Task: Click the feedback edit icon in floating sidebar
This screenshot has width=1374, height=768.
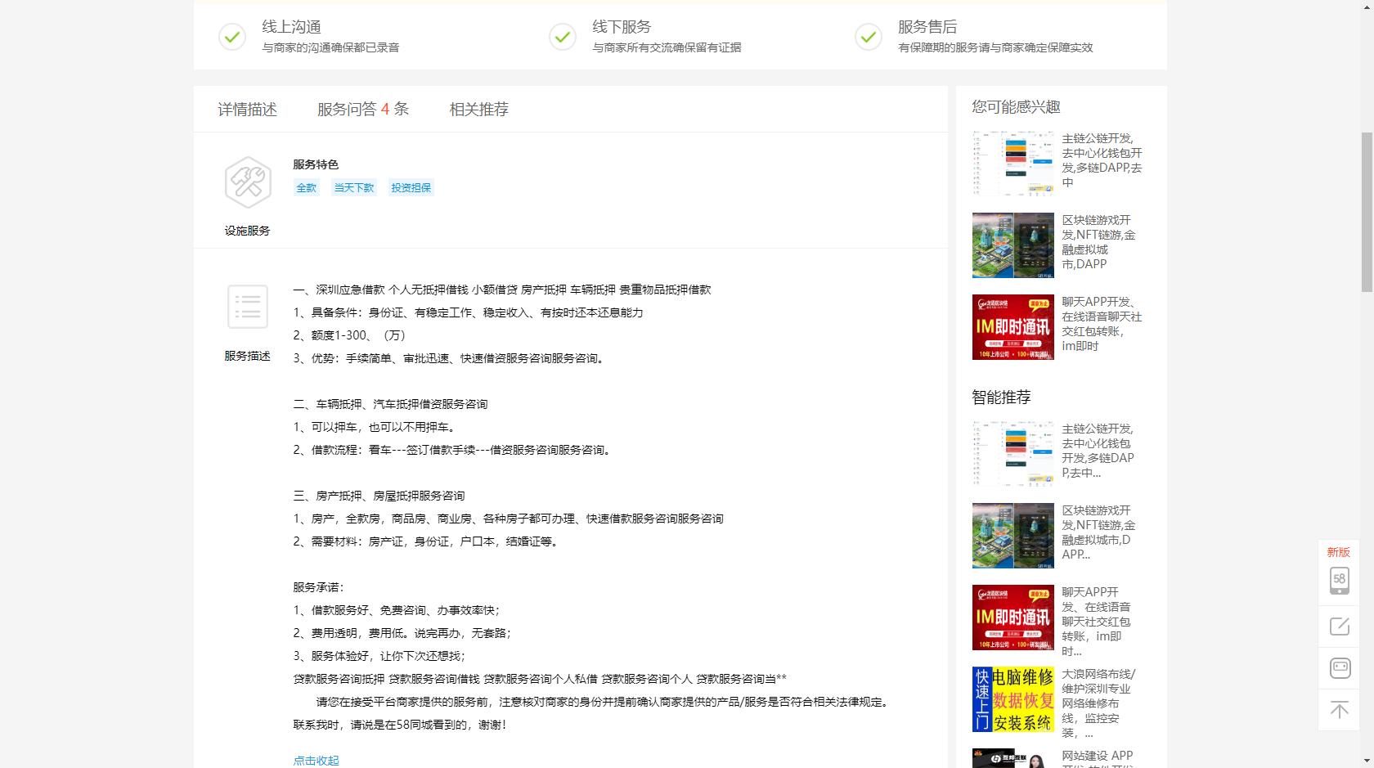Action: (1339, 627)
